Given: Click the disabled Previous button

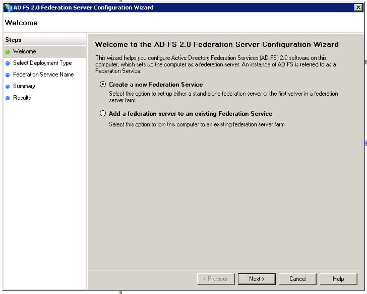Looking at the screenshot, I should tap(216, 279).
